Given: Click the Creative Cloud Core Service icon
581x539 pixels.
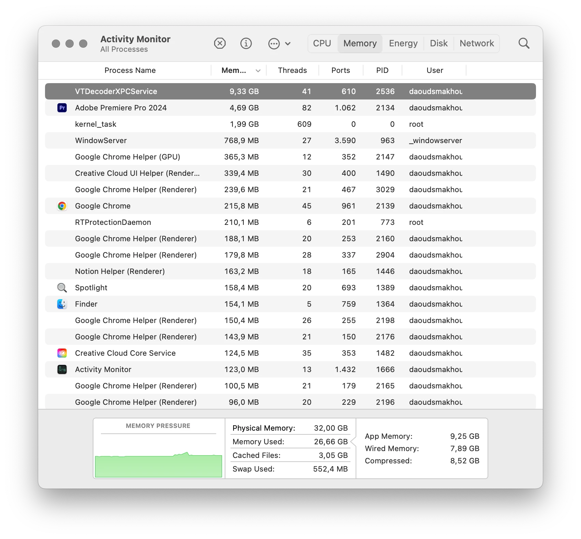Looking at the screenshot, I should pos(62,353).
